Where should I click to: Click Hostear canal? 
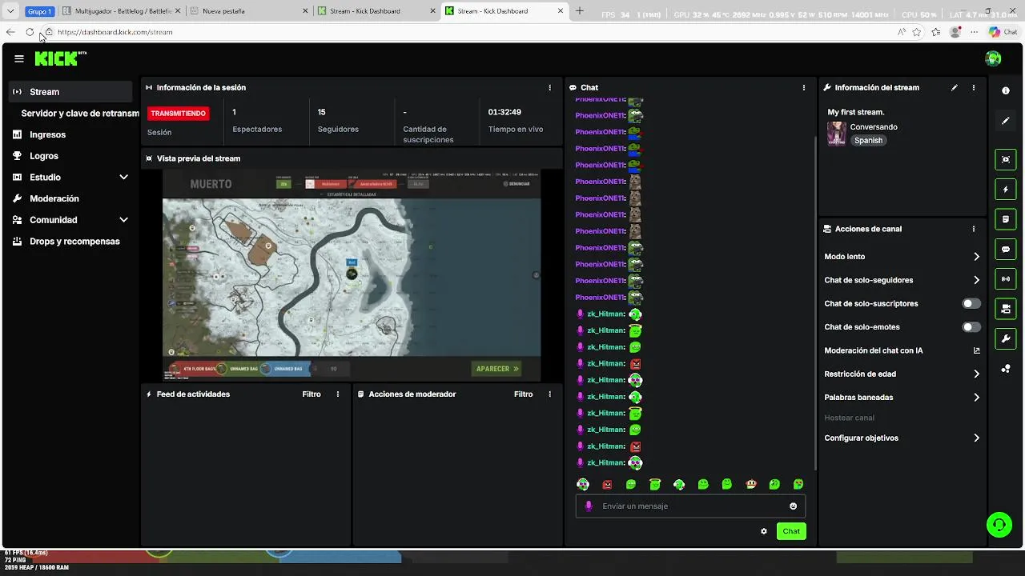pyautogui.click(x=849, y=418)
